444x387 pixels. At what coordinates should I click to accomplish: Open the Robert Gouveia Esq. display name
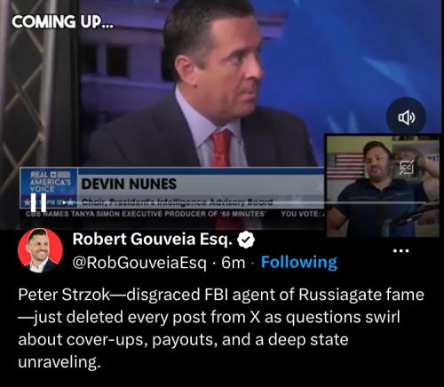click(153, 240)
